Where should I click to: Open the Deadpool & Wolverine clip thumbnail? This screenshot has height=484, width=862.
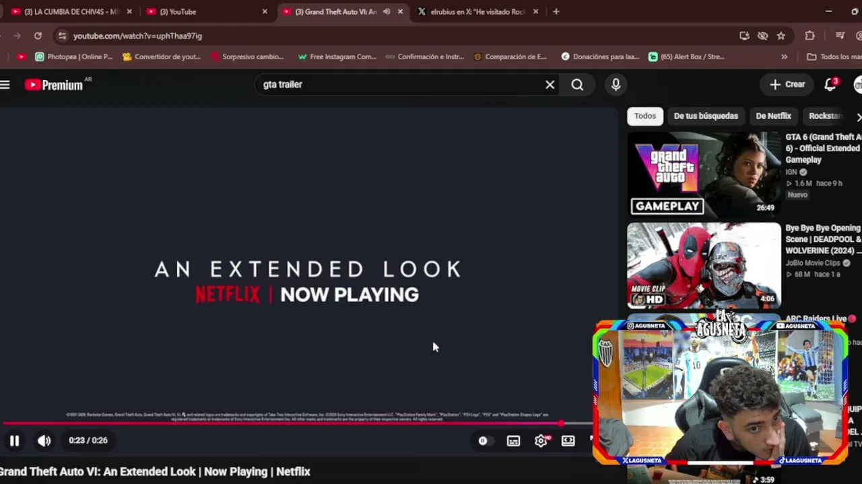[x=704, y=266]
